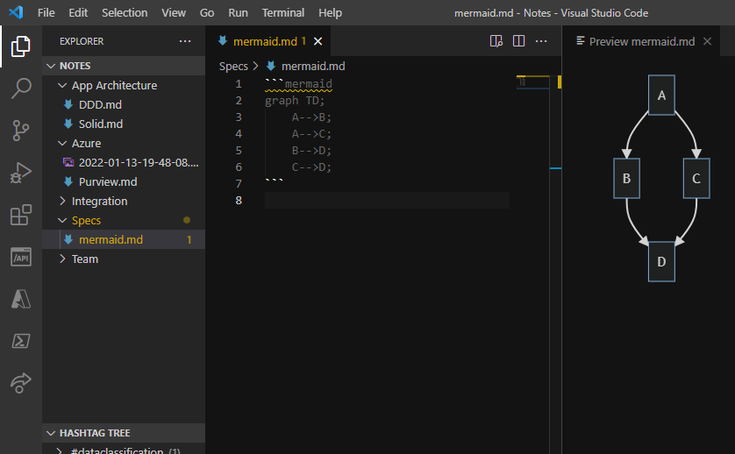Screen dimensions: 735x454
Task: Click mermaid.md in the breadcrumb
Action: 313,66
